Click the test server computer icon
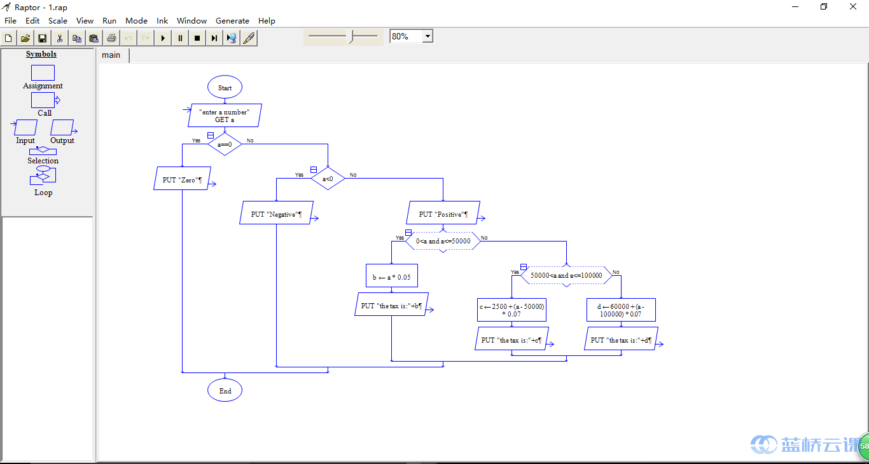The image size is (869, 464). coord(232,38)
